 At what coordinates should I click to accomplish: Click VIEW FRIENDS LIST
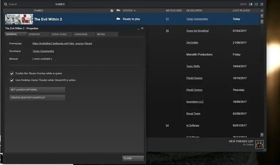[x=241, y=141]
